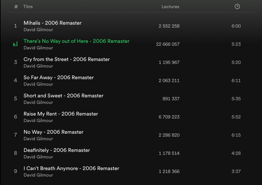Click track number 7
This screenshot has width=262, height=185.
click(x=15, y=135)
